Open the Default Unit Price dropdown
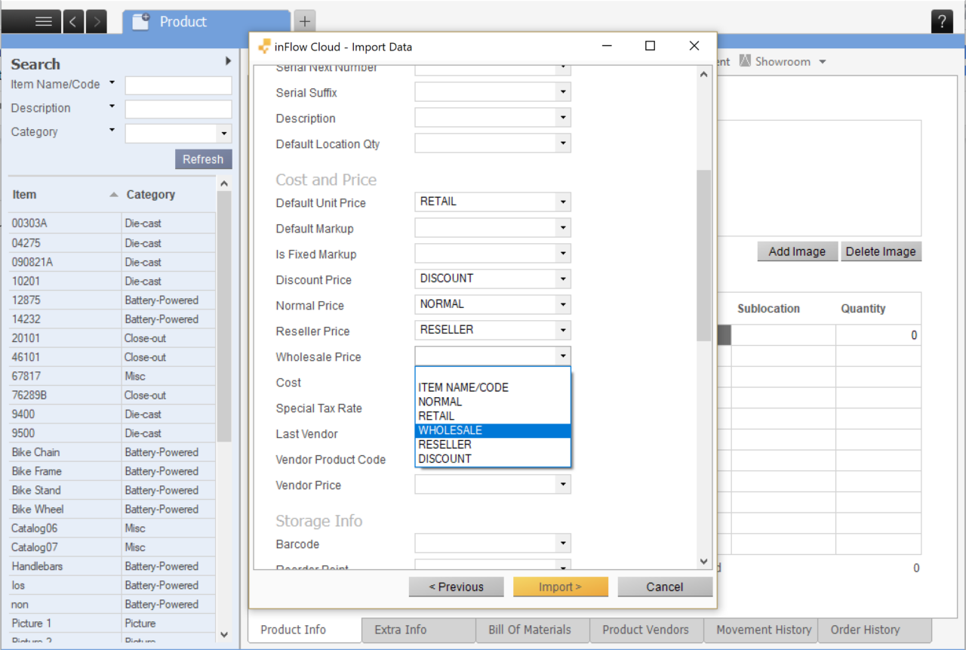Screen dimensions: 966x650 [x=562, y=202]
